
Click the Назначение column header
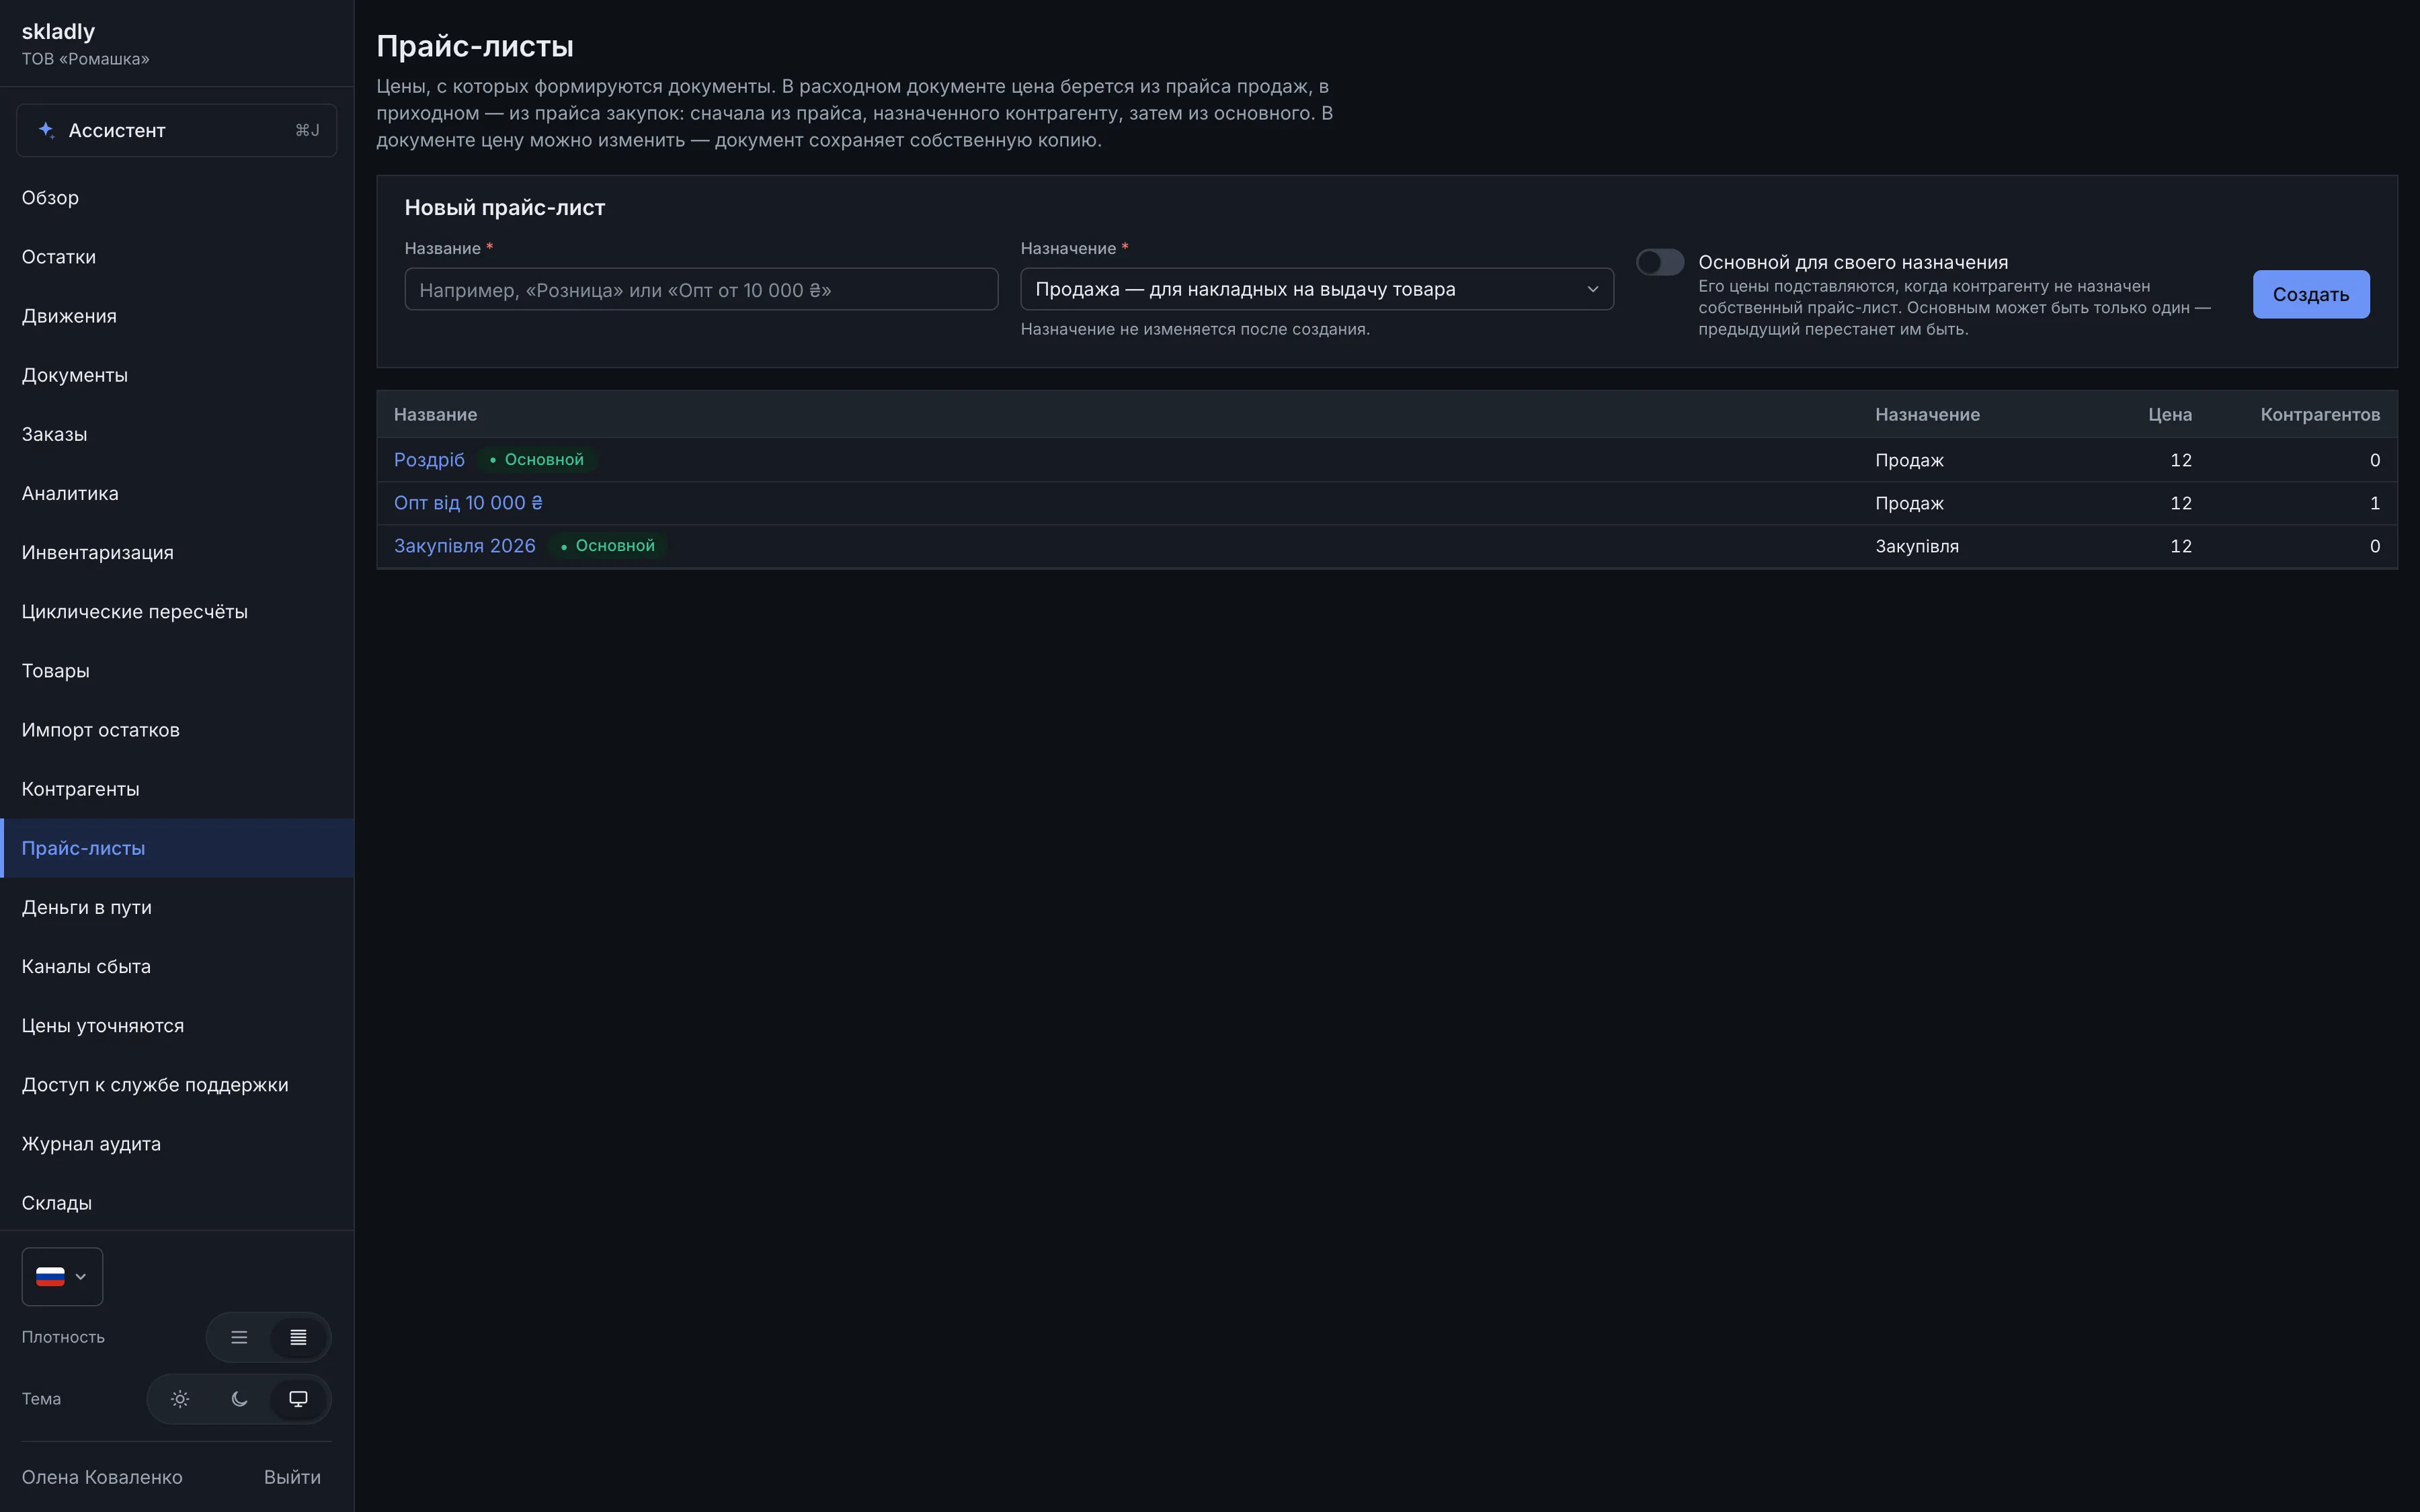pyautogui.click(x=1927, y=414)
